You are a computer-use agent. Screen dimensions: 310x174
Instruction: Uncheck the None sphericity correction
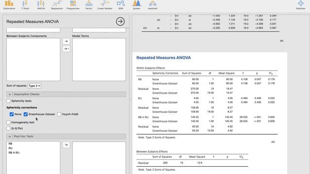12,114
